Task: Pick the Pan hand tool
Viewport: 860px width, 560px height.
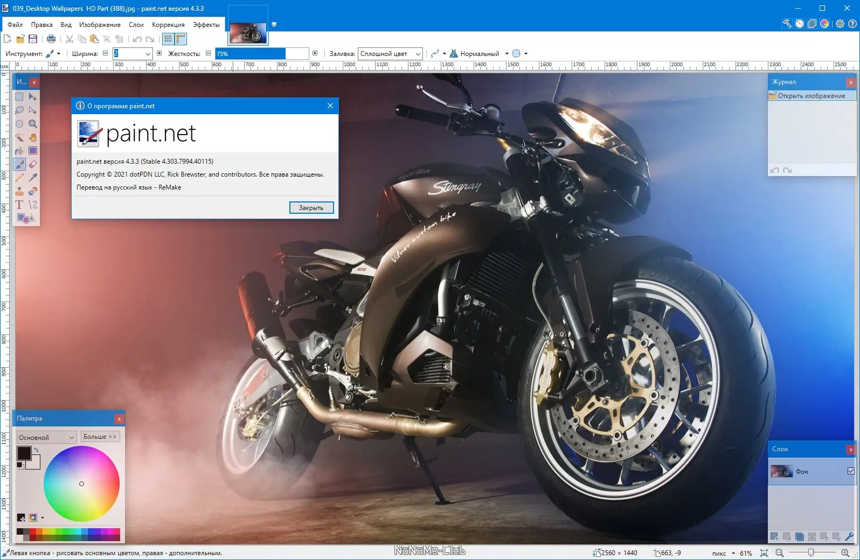Action: pos(33,137)
